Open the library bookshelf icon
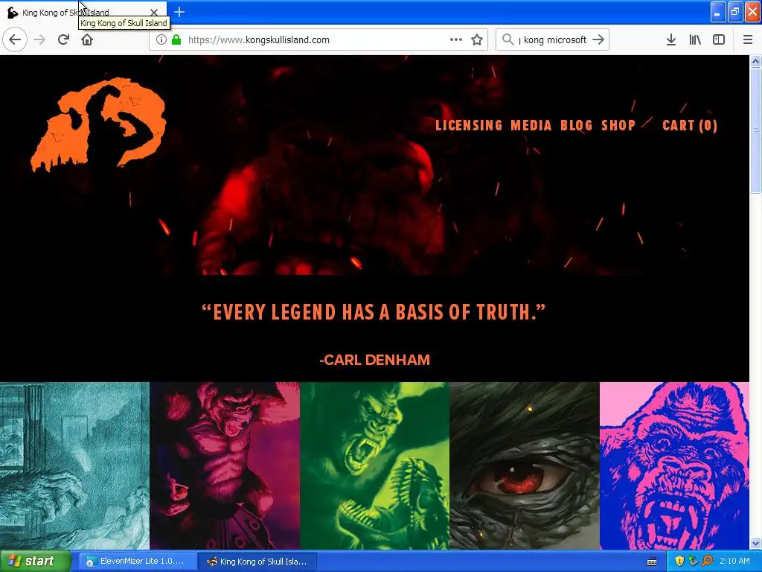Viewport: 762px width, 572px height. pyautogui.click(x=695, y=40)
